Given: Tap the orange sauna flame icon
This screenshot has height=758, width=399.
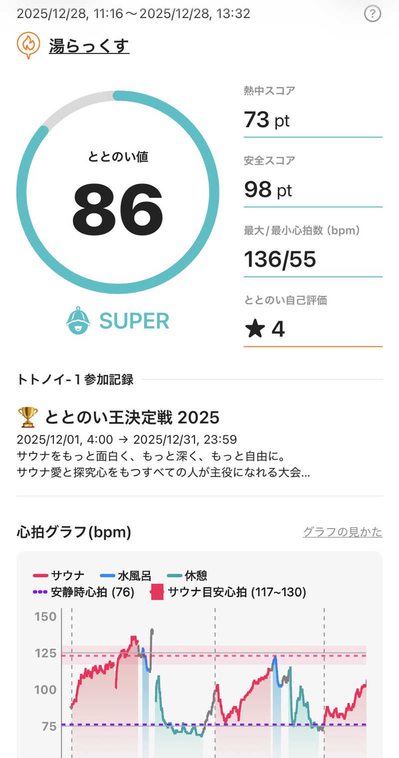Looking at the screenshot, I should 28,45.
